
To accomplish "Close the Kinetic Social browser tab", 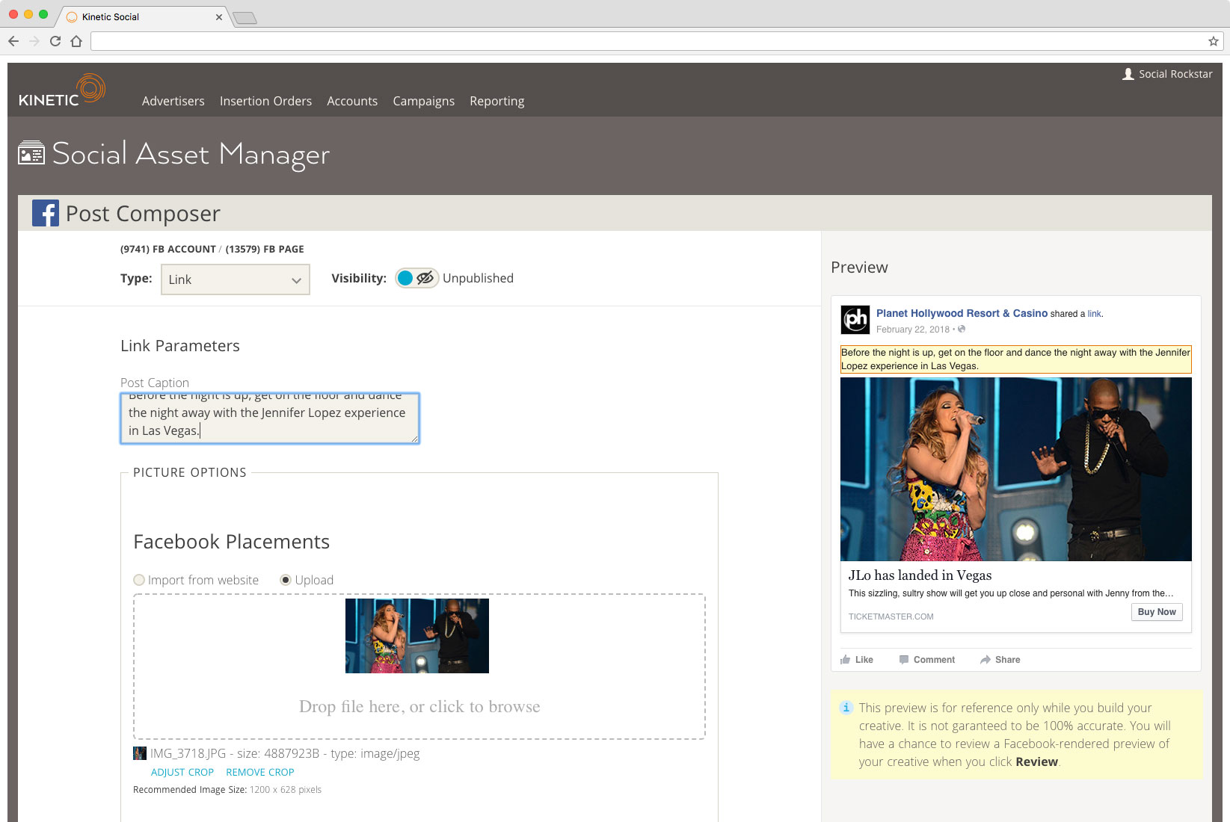I will pyautogui.click(x=219, y=16).
